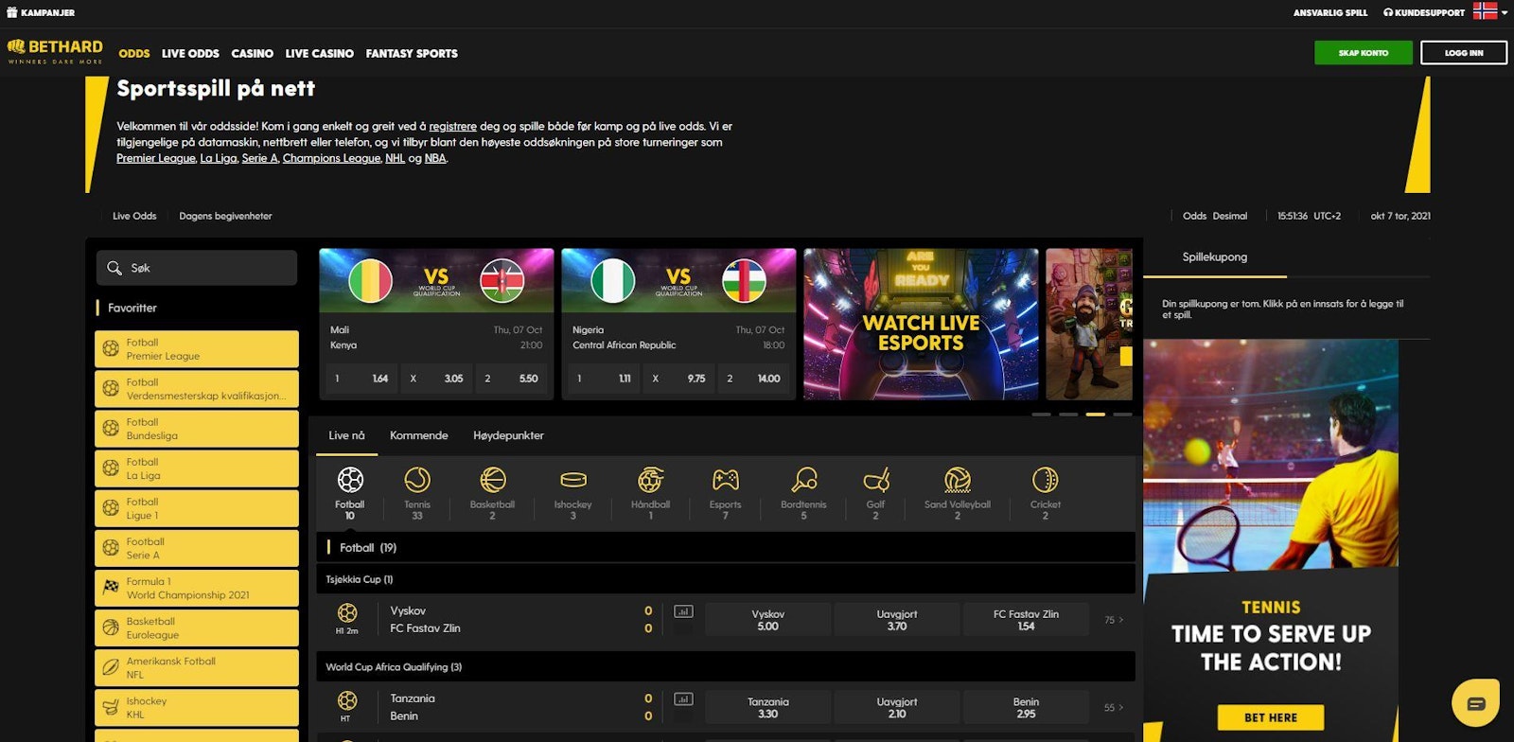Click the Skap Konto button

click(x=1363, y=53)
